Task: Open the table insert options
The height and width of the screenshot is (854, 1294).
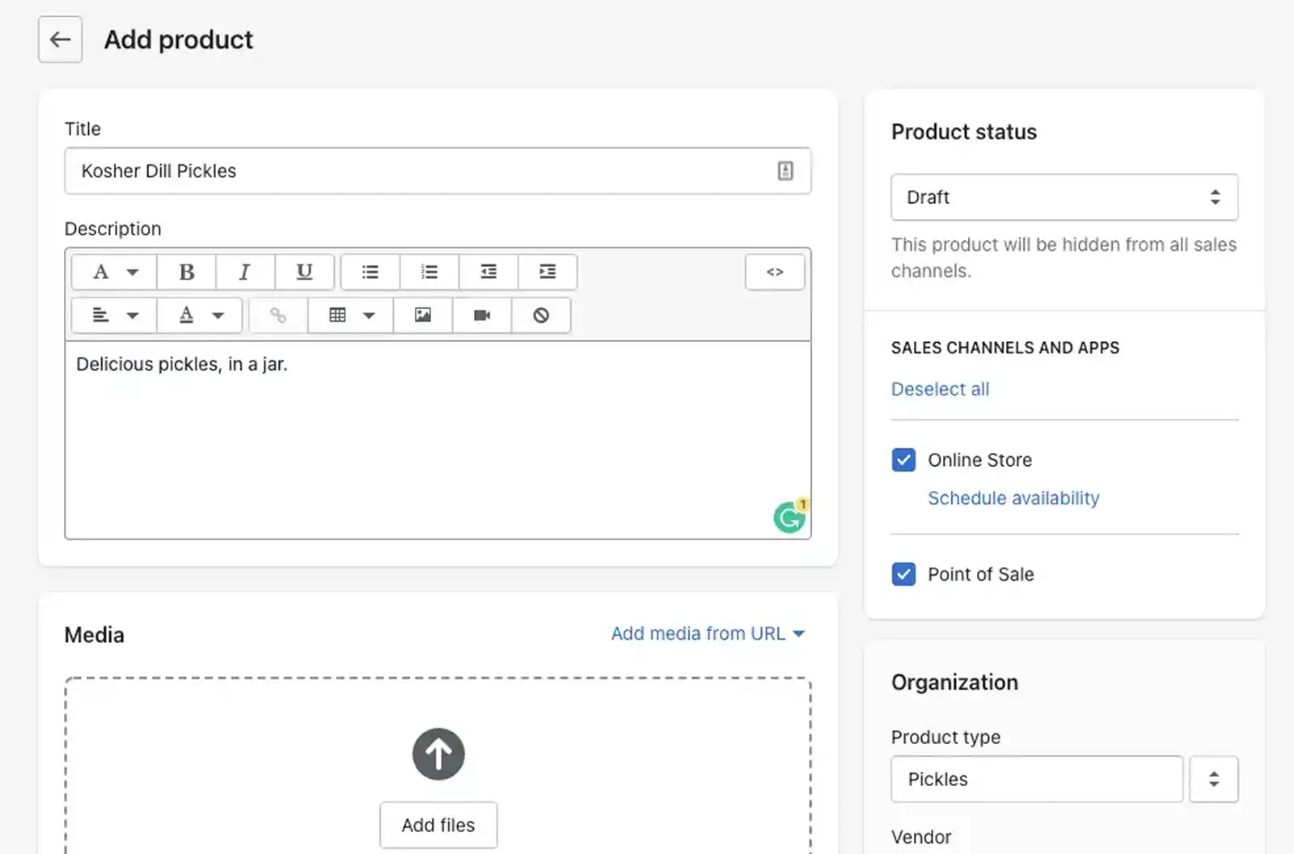Action: (349, 315)
